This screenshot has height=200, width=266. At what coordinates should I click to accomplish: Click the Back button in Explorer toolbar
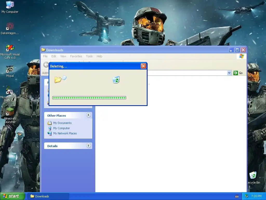point(46,65)
